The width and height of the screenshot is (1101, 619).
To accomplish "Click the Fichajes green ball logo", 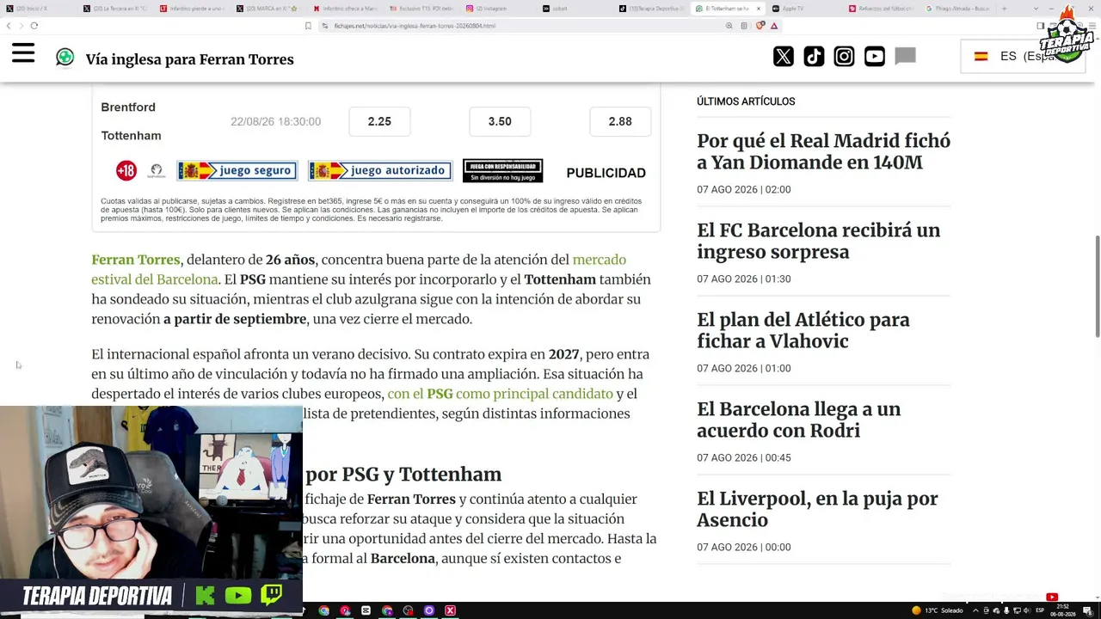I will point(65,58).
